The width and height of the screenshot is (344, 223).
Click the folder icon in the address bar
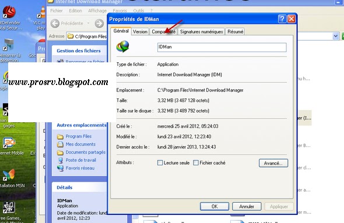coord(71,36)
